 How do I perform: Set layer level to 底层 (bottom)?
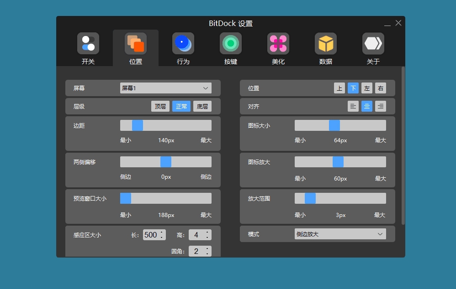point(202,106)
